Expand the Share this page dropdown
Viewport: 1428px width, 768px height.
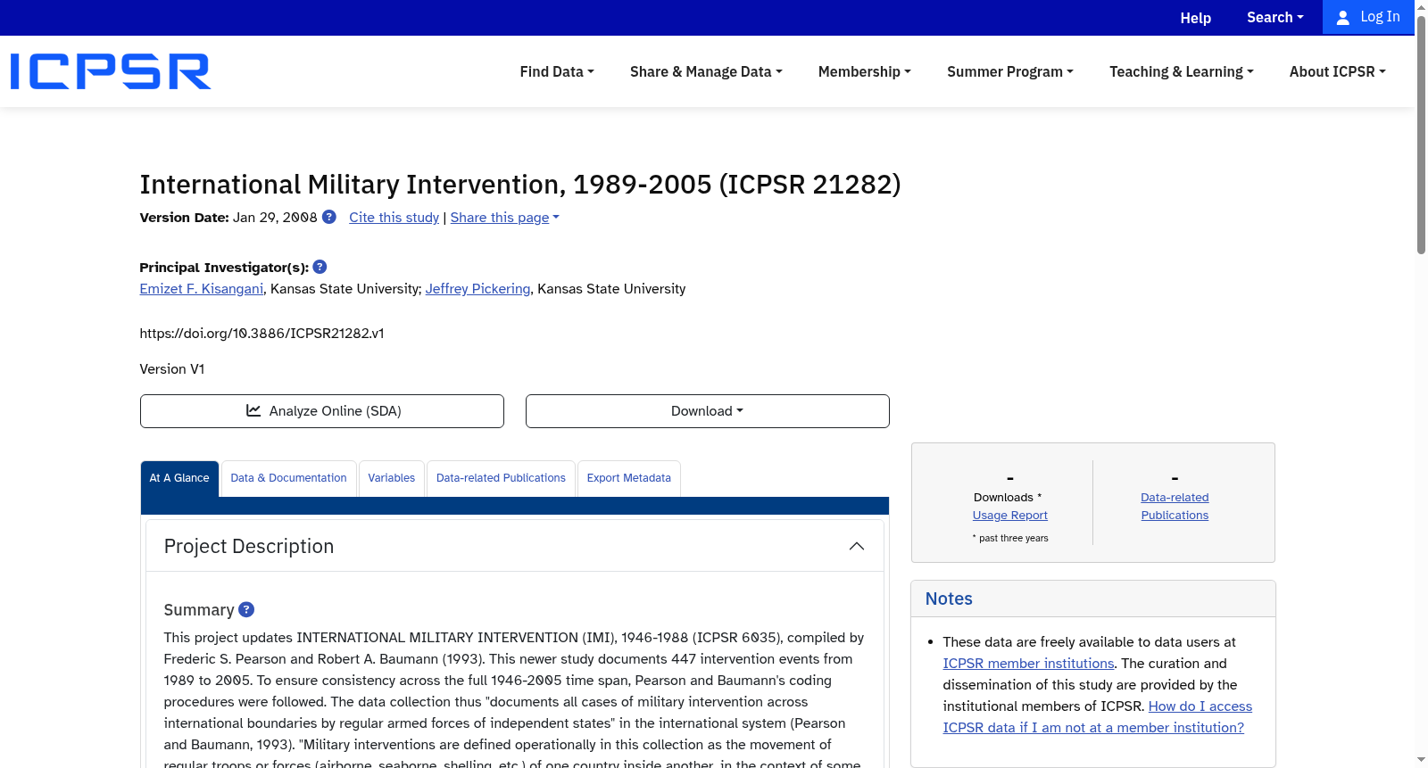tap(505, 218)
